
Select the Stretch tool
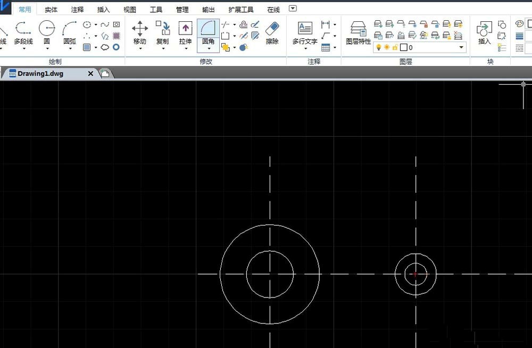(185, 29)
